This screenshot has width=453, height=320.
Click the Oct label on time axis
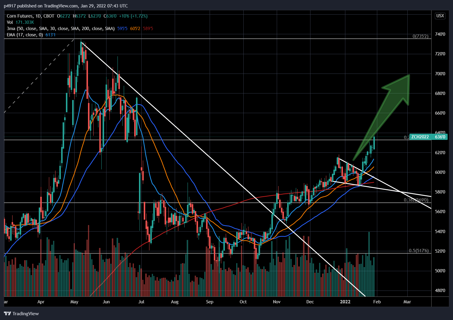tap(243, 302)
